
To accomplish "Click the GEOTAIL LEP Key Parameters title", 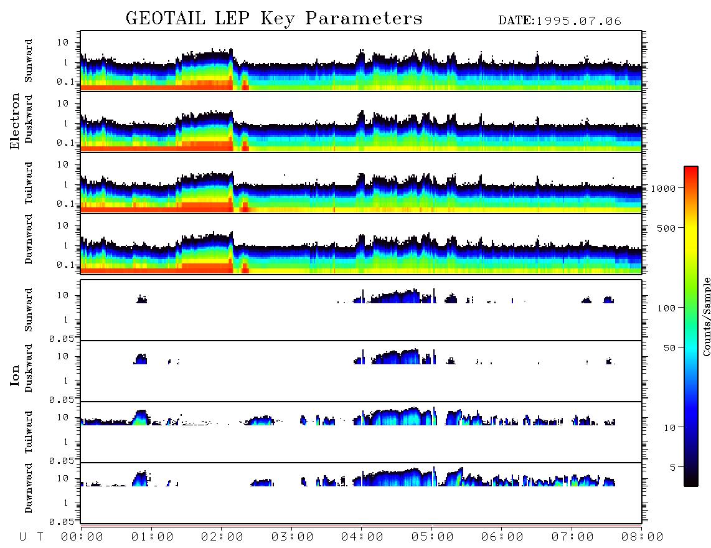I will 274,19.
